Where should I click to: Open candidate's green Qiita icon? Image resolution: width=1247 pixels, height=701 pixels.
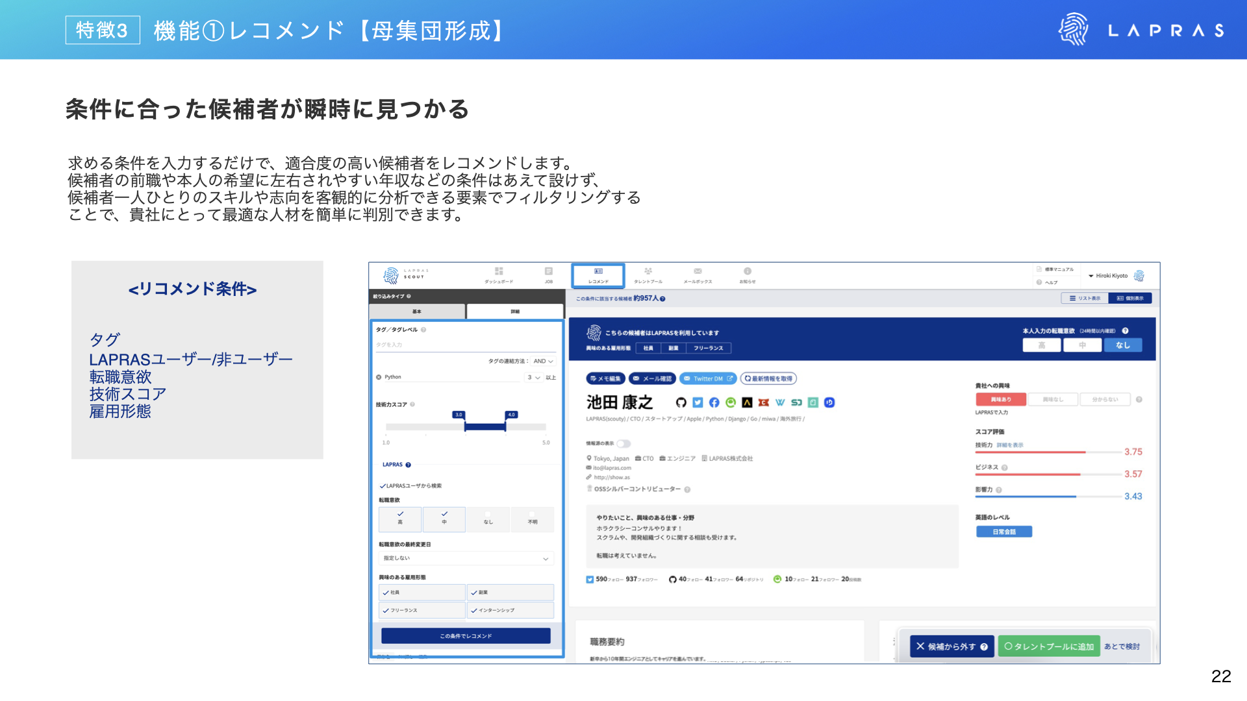point(731,402)
